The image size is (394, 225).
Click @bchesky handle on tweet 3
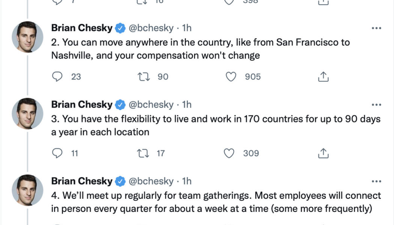click(151, 105)
